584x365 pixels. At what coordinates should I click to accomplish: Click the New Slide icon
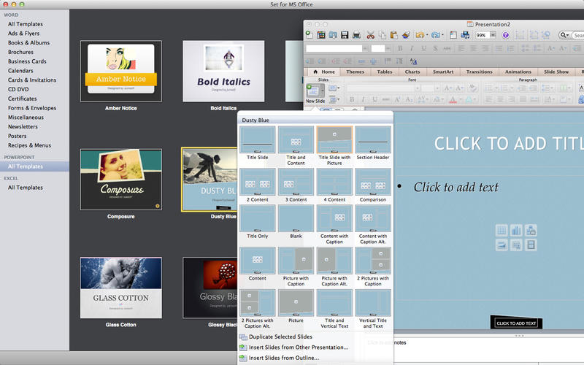click(x=315, y=91)
